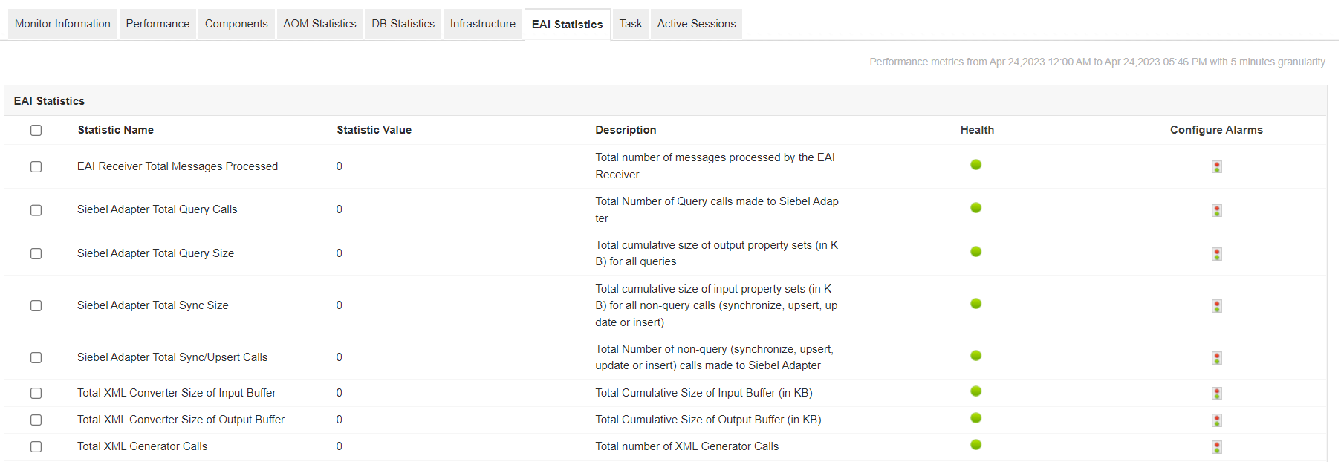Click green health indicator for EAI Receiver row
The image size is (1341, 462).
(975, 165)
